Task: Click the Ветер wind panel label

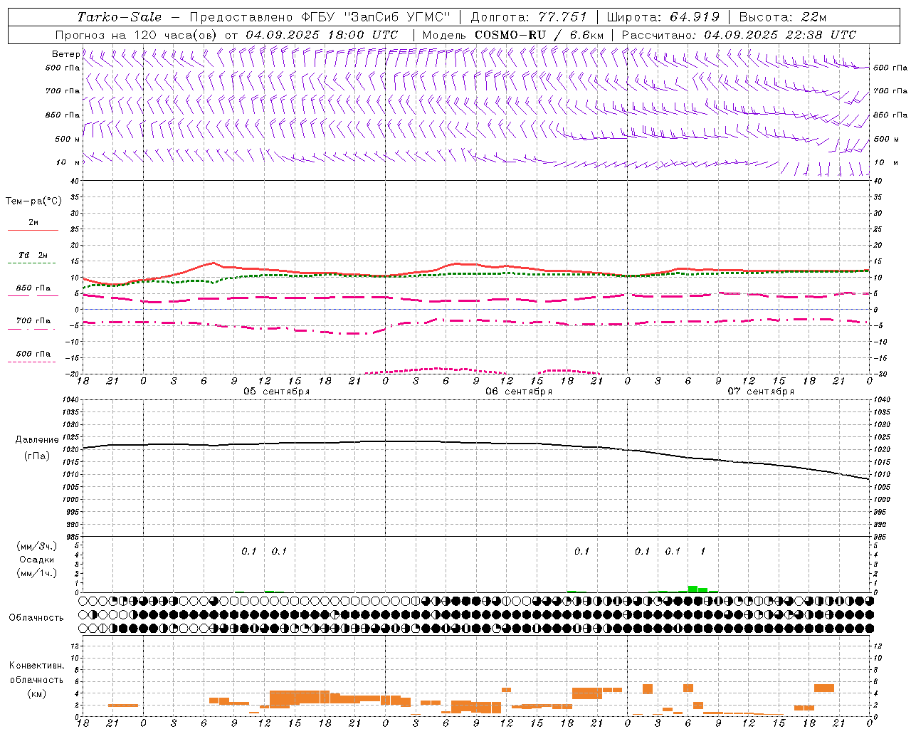Action: pos(65,54)
